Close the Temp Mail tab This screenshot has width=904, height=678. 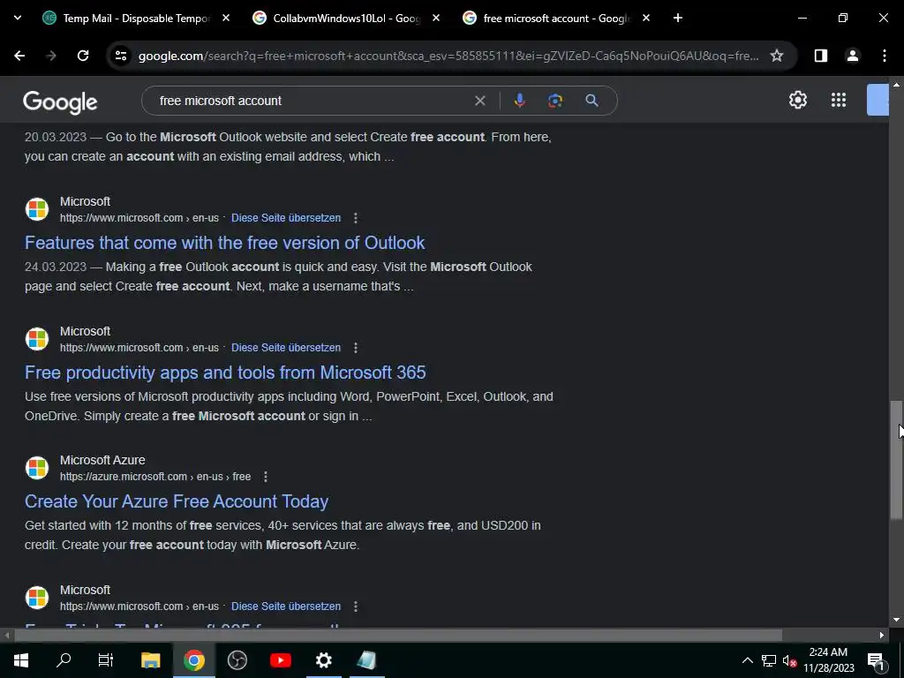point(226,18)
